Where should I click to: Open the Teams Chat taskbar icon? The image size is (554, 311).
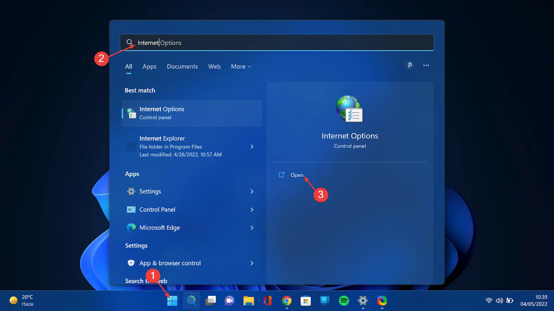click(x=229, y=301)
